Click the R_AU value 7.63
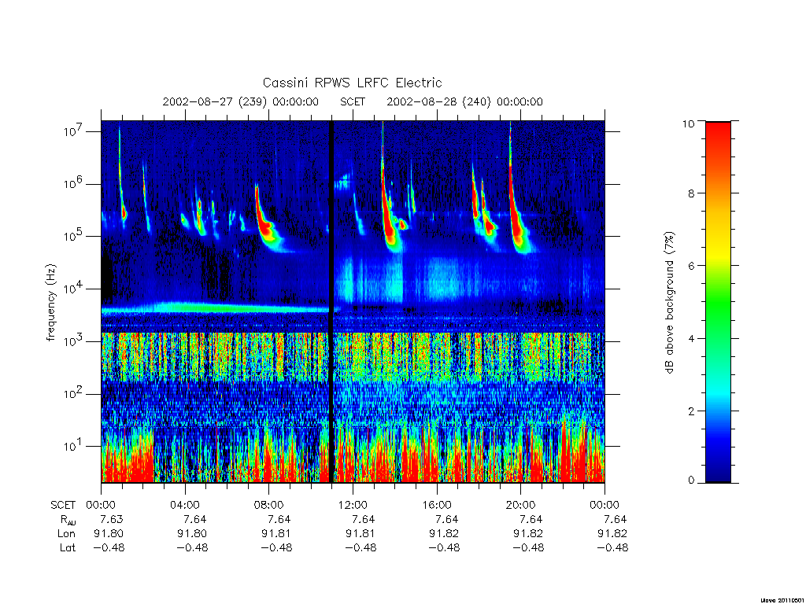The height and width of the screenshot is (604, 806). (112, 519)
